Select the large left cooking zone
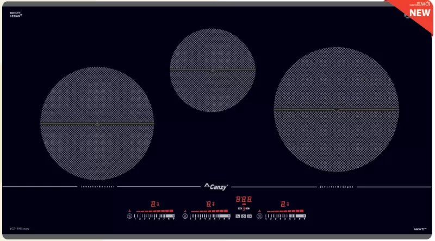This screenshot has height=241, width=435. tap(97, 123)
